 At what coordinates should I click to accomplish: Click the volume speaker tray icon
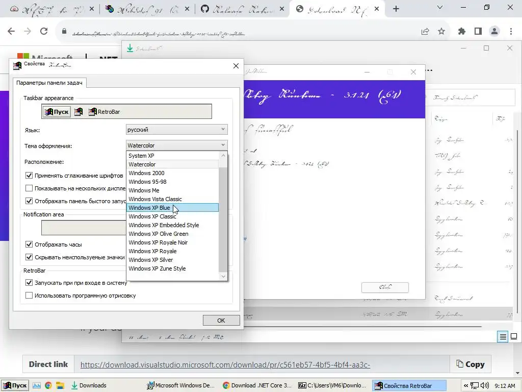(485, 386)
